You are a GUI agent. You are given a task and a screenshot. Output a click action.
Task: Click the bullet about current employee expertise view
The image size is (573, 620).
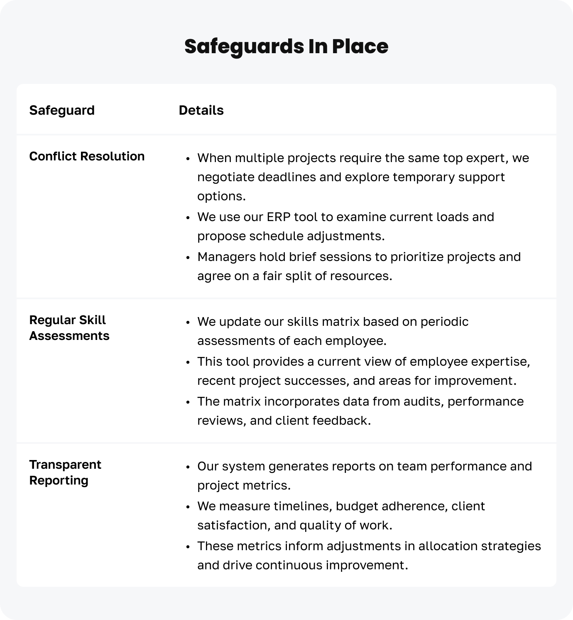(x=363, y=371)
